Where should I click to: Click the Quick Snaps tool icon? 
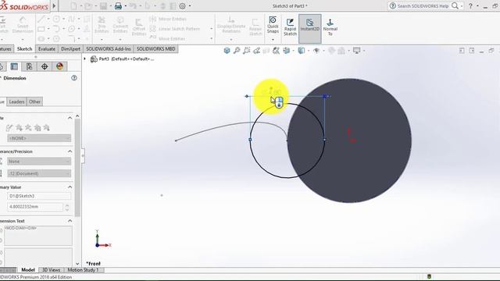(273, 25)
